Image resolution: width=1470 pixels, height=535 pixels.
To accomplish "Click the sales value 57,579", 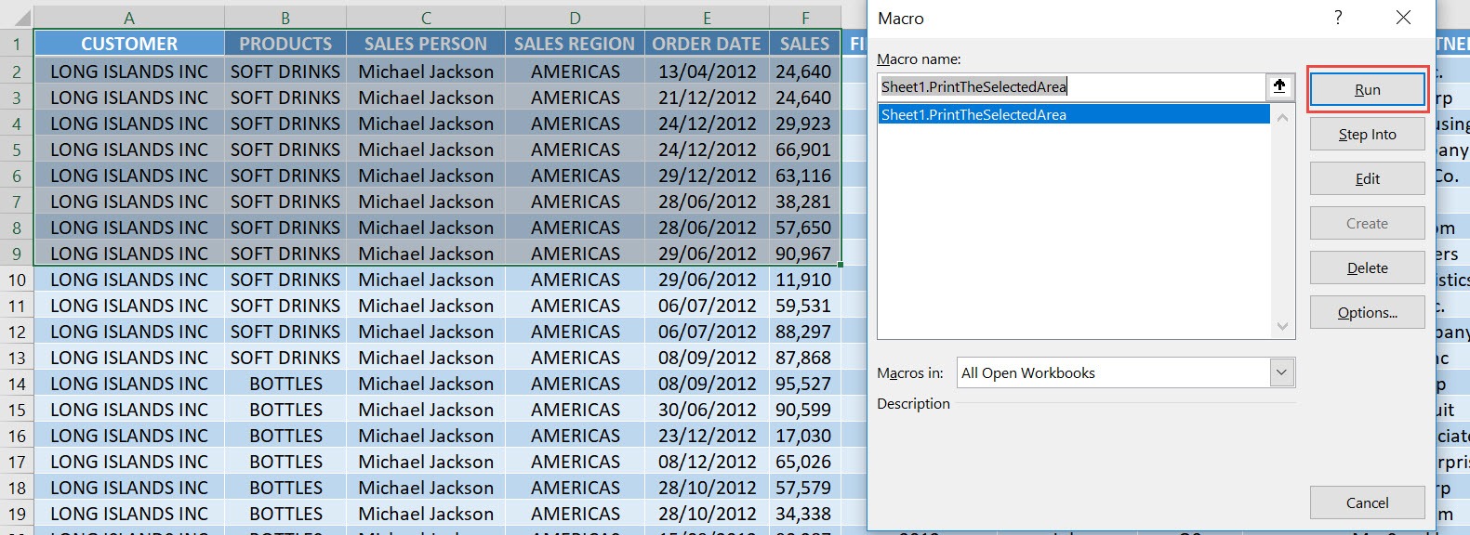I will pos(805,488).
